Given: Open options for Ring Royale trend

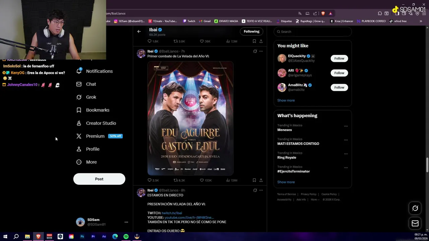Looking at the screenshot, I should pyautogui.click(x=346, y=154).
